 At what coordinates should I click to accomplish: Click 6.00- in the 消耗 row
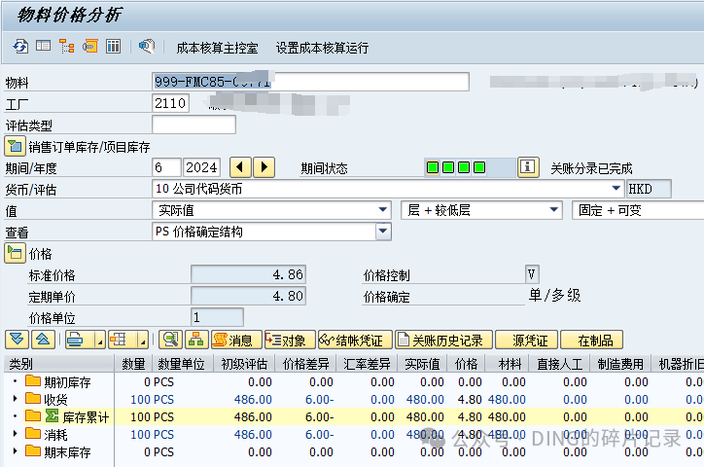pyautogui.click(x=319, y=434)
